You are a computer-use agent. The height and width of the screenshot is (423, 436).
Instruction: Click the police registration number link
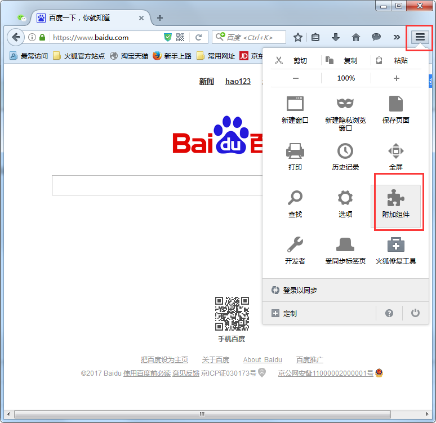click(326, 373)
